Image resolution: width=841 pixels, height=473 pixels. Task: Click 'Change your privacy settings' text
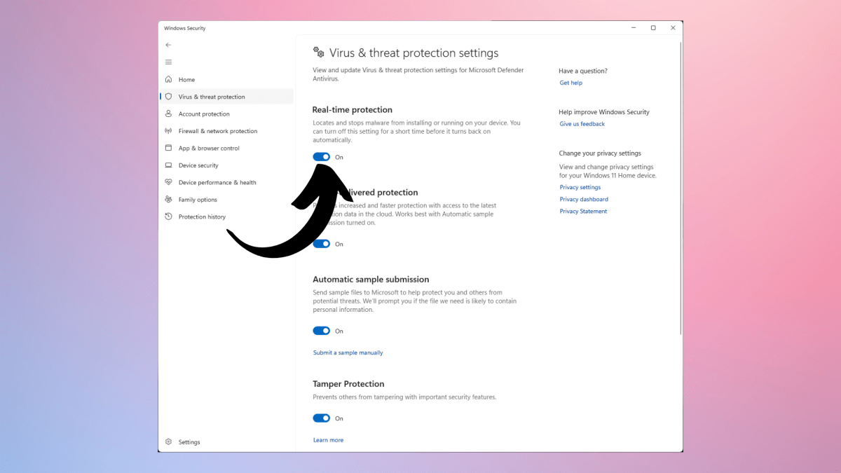point(600,153)
